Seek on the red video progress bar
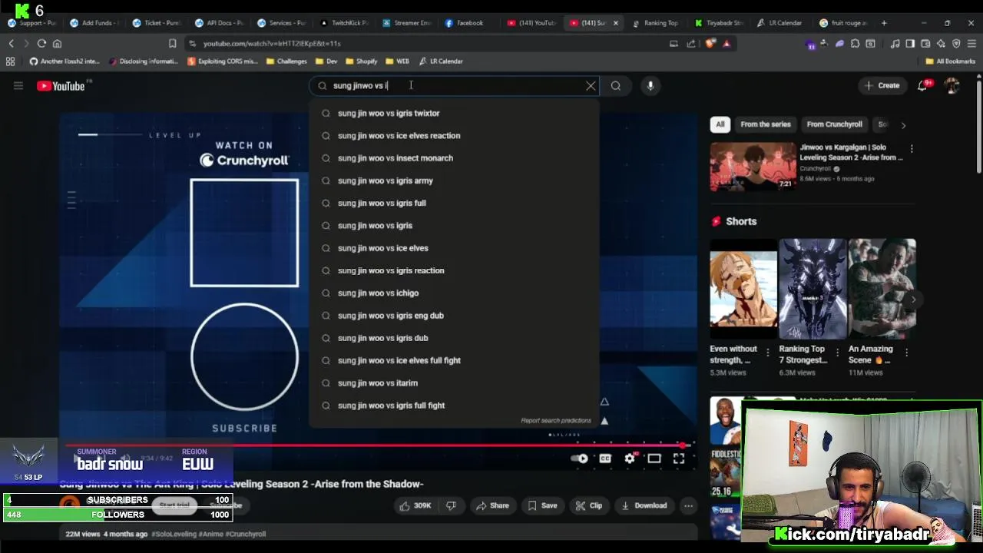 click(x=378, y=445)
